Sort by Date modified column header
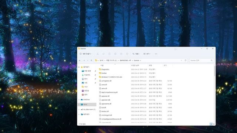 tap(135, 65)
